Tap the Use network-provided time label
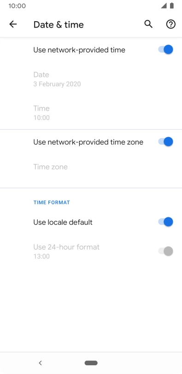This screenshot has height=374, width=182. (79, 50)
